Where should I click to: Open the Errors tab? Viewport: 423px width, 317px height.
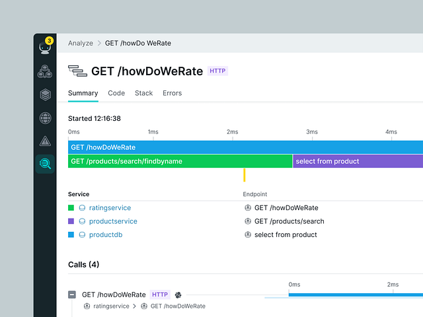[x=172, y=93]
